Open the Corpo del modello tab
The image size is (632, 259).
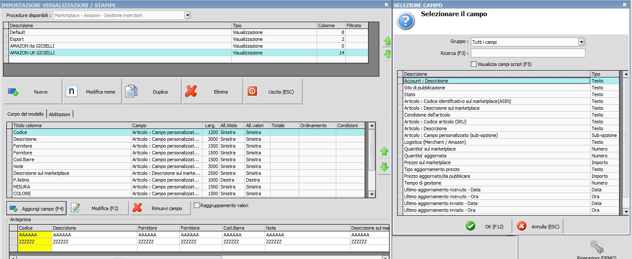tap(25, 114)
